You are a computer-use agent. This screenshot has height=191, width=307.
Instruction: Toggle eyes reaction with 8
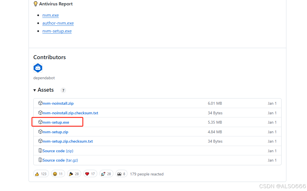click(x=121, y=174)
